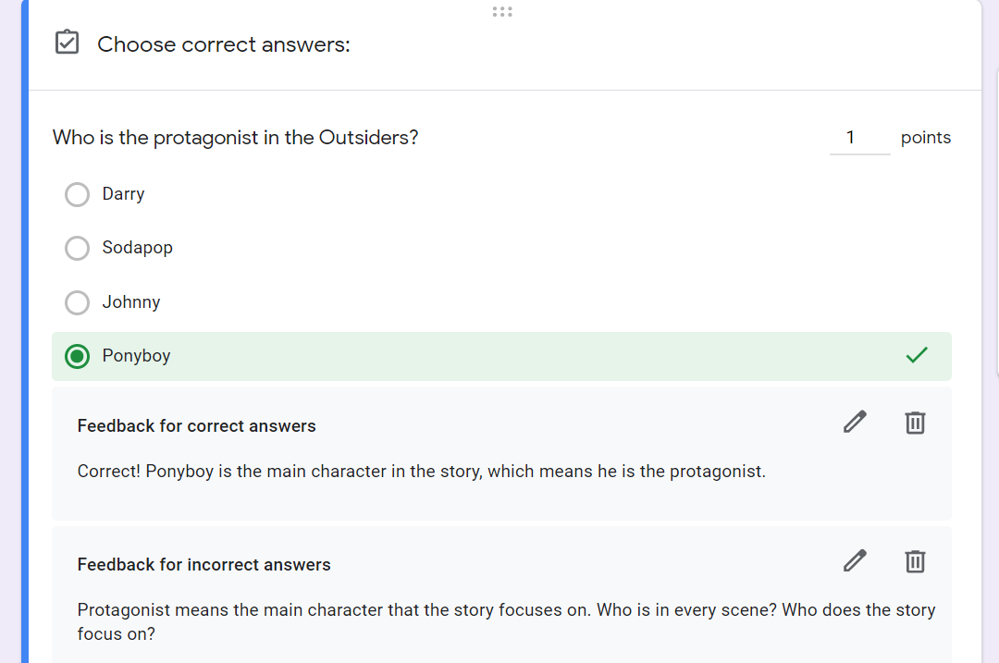Click the 'Feedback for incorrect answers' heading
Image resolution: width=999 pixels, height=663 pixels.
[203, 565]
